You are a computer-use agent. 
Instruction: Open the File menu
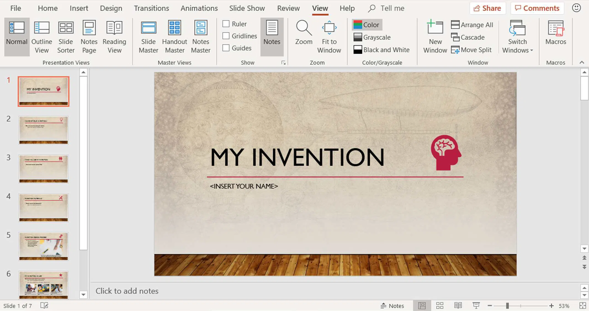(15, 8)
